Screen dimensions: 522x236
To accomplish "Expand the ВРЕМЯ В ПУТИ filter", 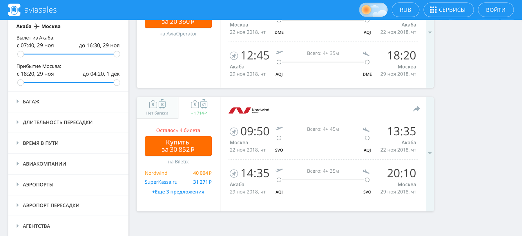I will click(41, 143).
